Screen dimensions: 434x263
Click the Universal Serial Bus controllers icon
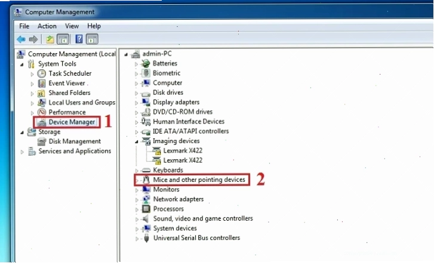coord(146,238)
